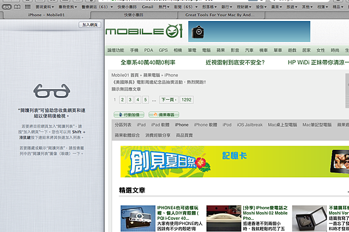349x232 pixels.
Task: Open the bookmarks book icon
Action: coord(17,7)
